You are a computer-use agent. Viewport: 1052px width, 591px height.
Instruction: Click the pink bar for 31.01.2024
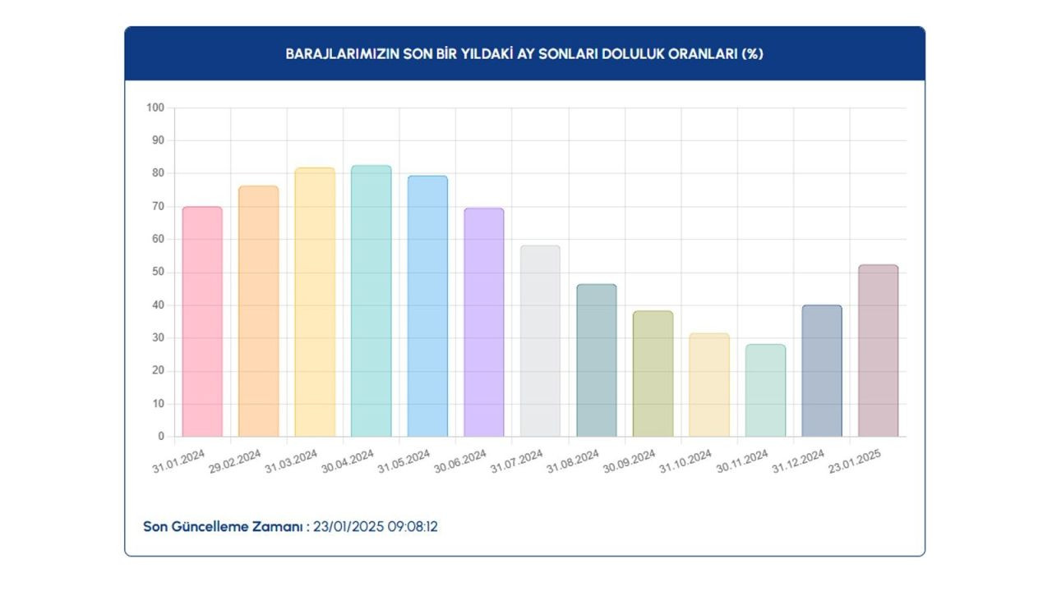(x=202, y=322)
